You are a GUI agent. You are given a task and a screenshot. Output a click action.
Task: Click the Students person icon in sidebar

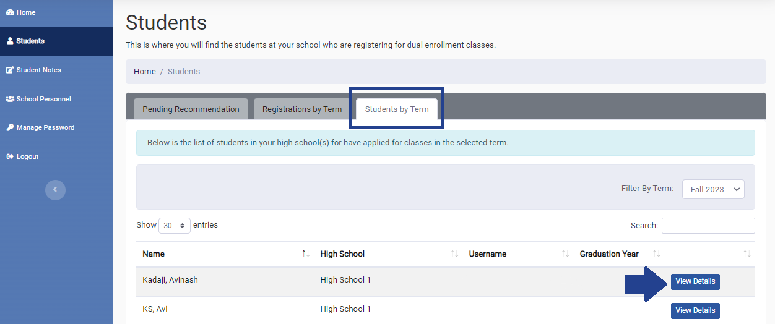[10, 41]
